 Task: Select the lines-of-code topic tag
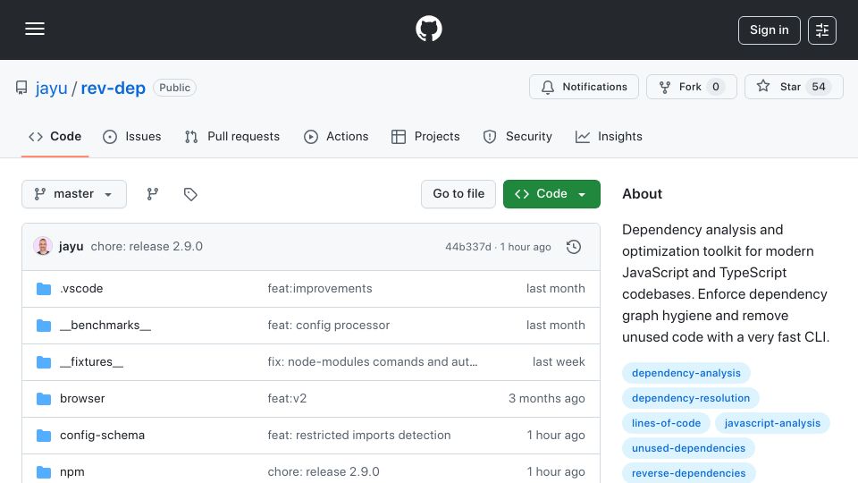666,423
